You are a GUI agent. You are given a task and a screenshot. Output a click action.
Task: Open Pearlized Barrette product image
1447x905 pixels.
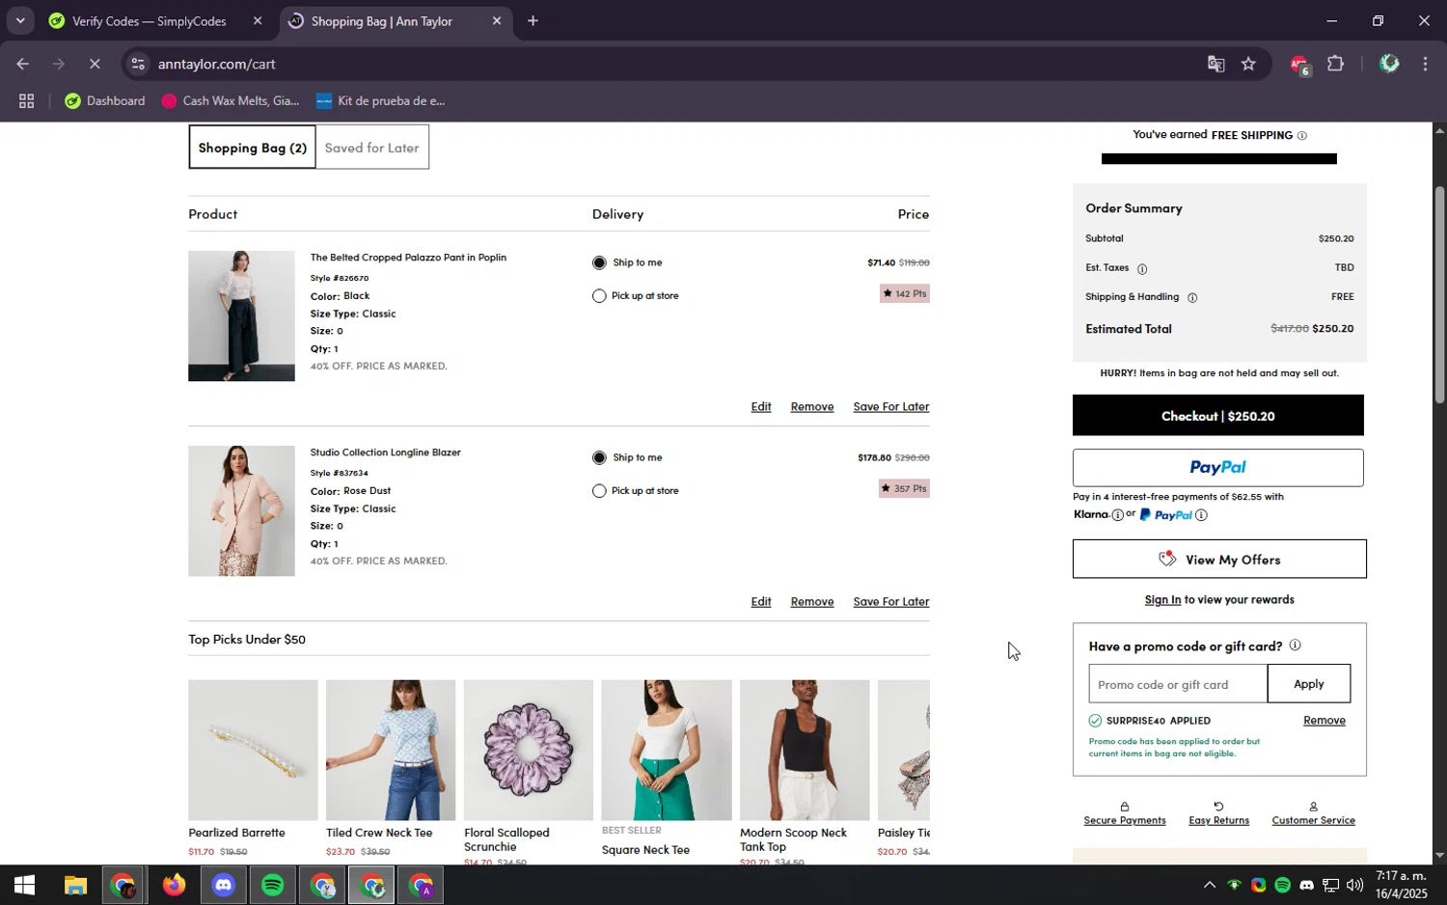(253, 751)
